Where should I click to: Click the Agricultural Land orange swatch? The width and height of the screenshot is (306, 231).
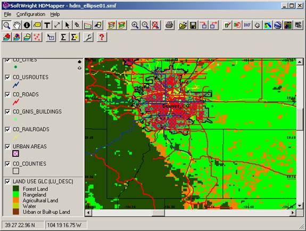pos(16,200)
